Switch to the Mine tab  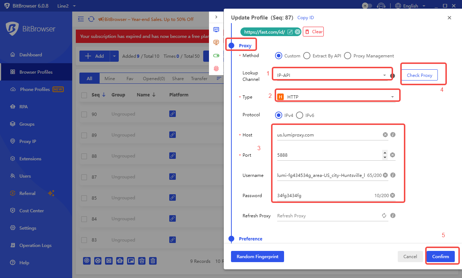110,78
